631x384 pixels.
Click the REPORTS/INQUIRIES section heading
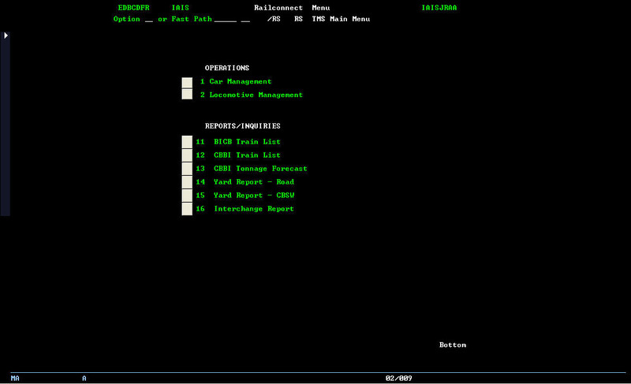(x=243, y=126)
